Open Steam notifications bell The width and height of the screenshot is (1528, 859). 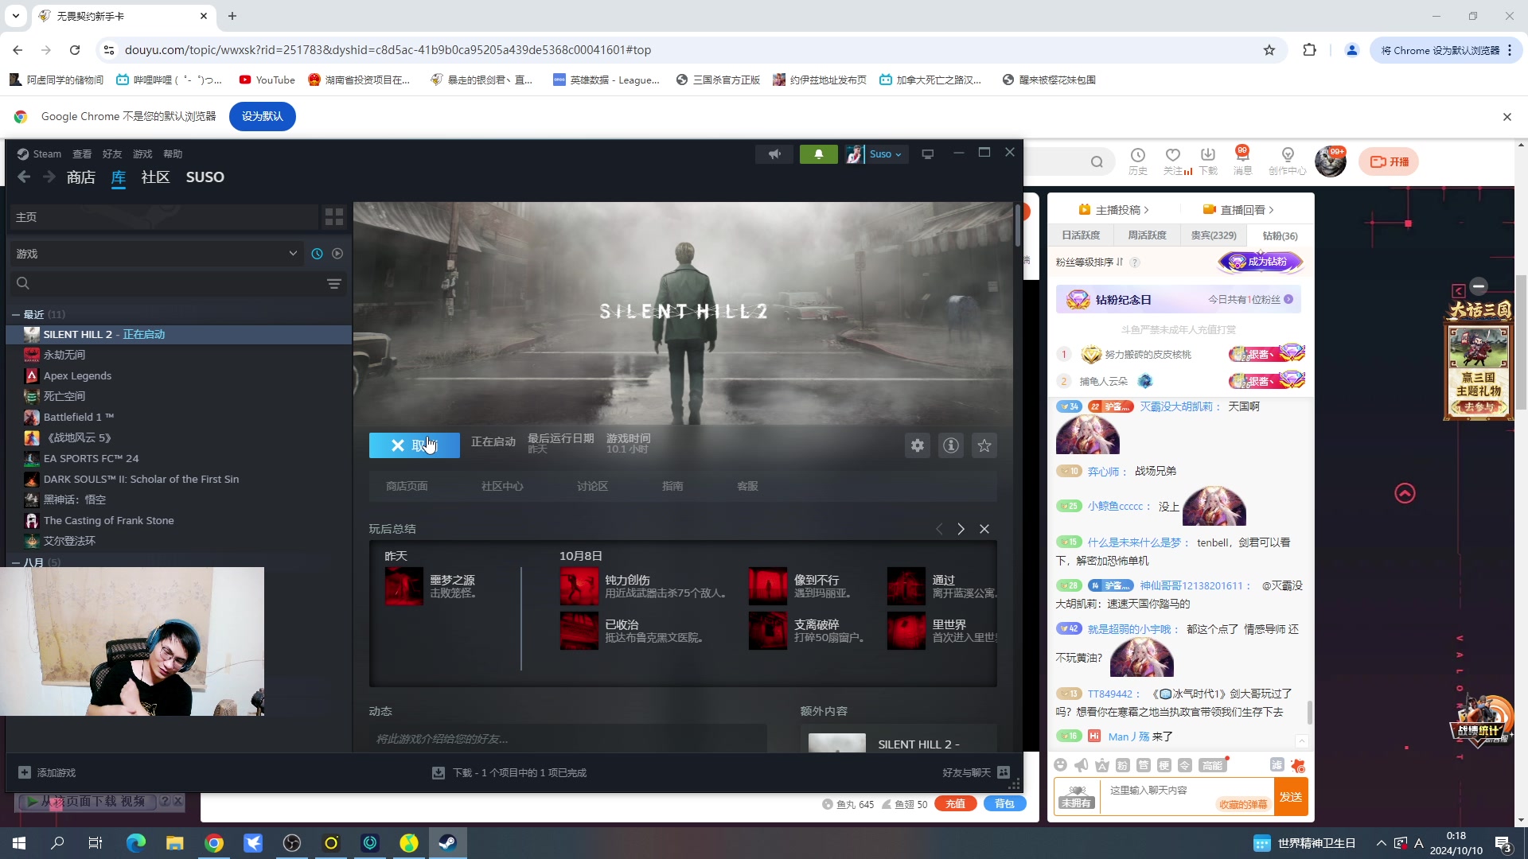(x=818, y=154)
